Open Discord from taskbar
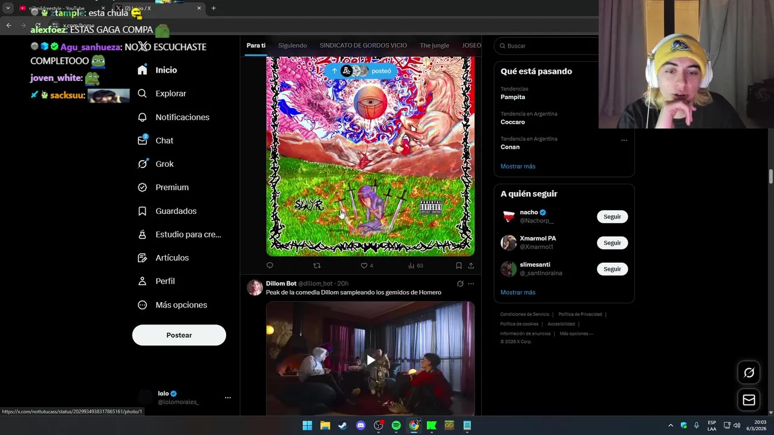Image resolution: width=774 pixels, height=435 pixels. (361, 425)
